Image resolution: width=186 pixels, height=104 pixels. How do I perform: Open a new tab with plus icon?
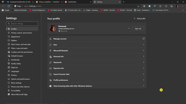click(x=124, y=2)
